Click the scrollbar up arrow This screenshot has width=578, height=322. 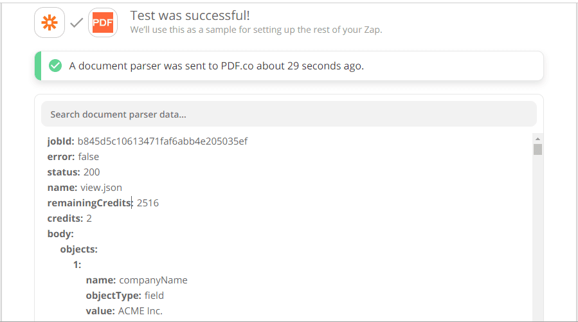click(x=538, y=138)
